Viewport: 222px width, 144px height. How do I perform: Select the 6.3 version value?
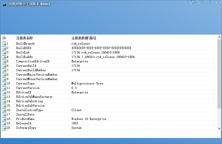pyautogui.click(x=74, y=88)
